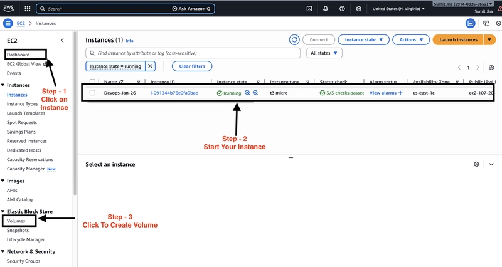Open Instance Types in the sidebar
This screenshot has height=267, width=502.
click(23, 104)
